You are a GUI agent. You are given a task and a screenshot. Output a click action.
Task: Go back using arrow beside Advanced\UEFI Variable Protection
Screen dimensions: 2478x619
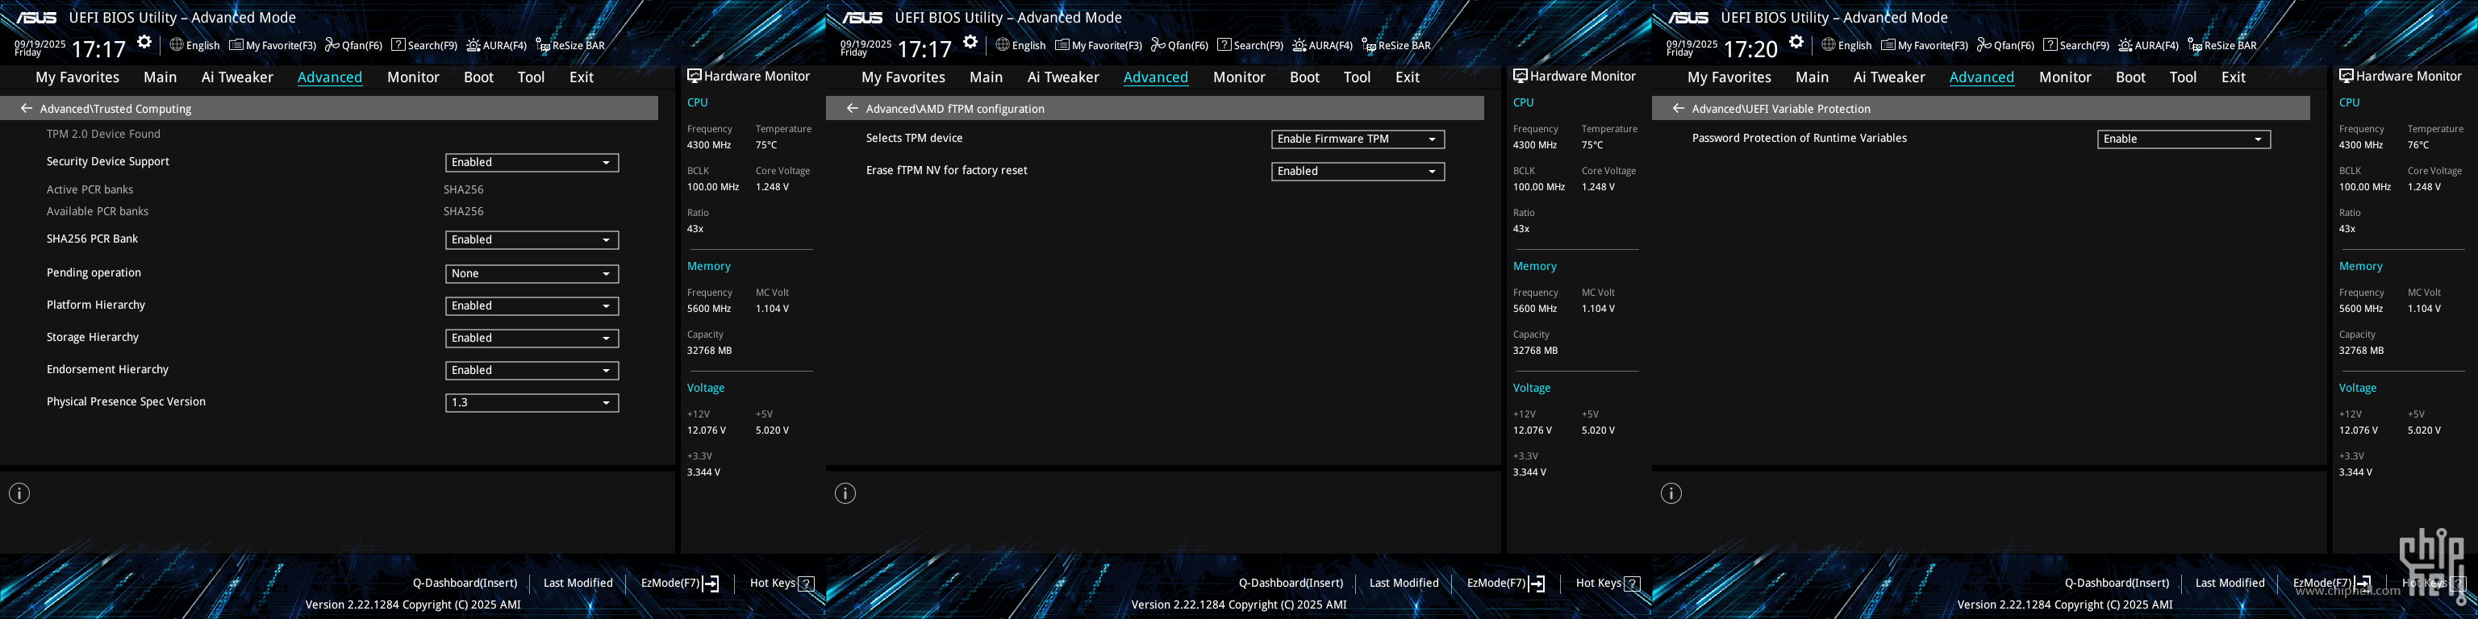1679,109
